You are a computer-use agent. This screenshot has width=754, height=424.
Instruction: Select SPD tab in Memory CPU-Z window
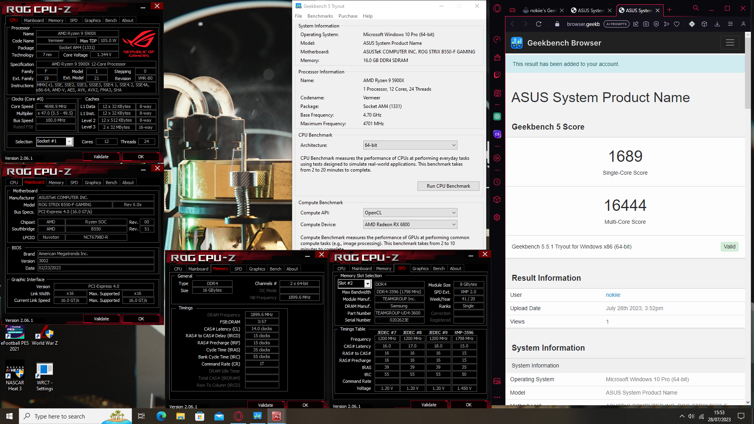(x=238, y=269)
